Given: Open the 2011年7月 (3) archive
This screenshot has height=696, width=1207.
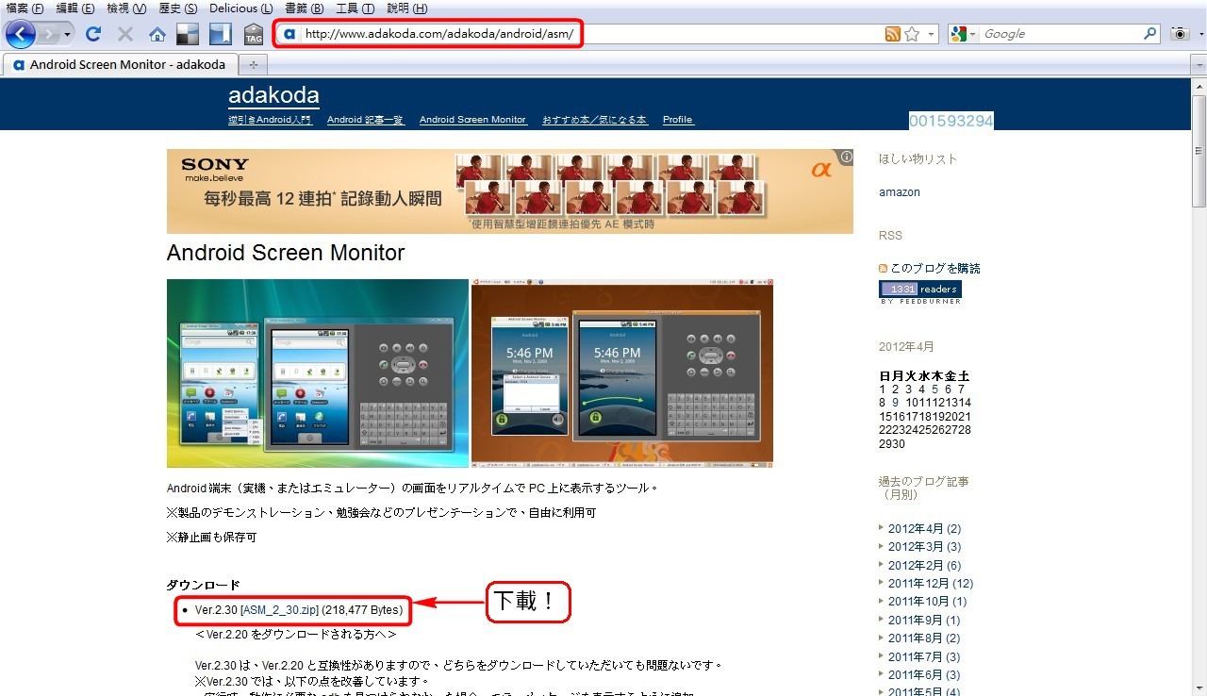Looking at the screenshot, I should (924, 657).
